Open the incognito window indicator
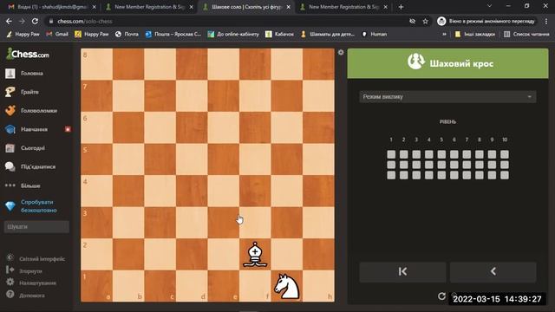 click(486, 21)
